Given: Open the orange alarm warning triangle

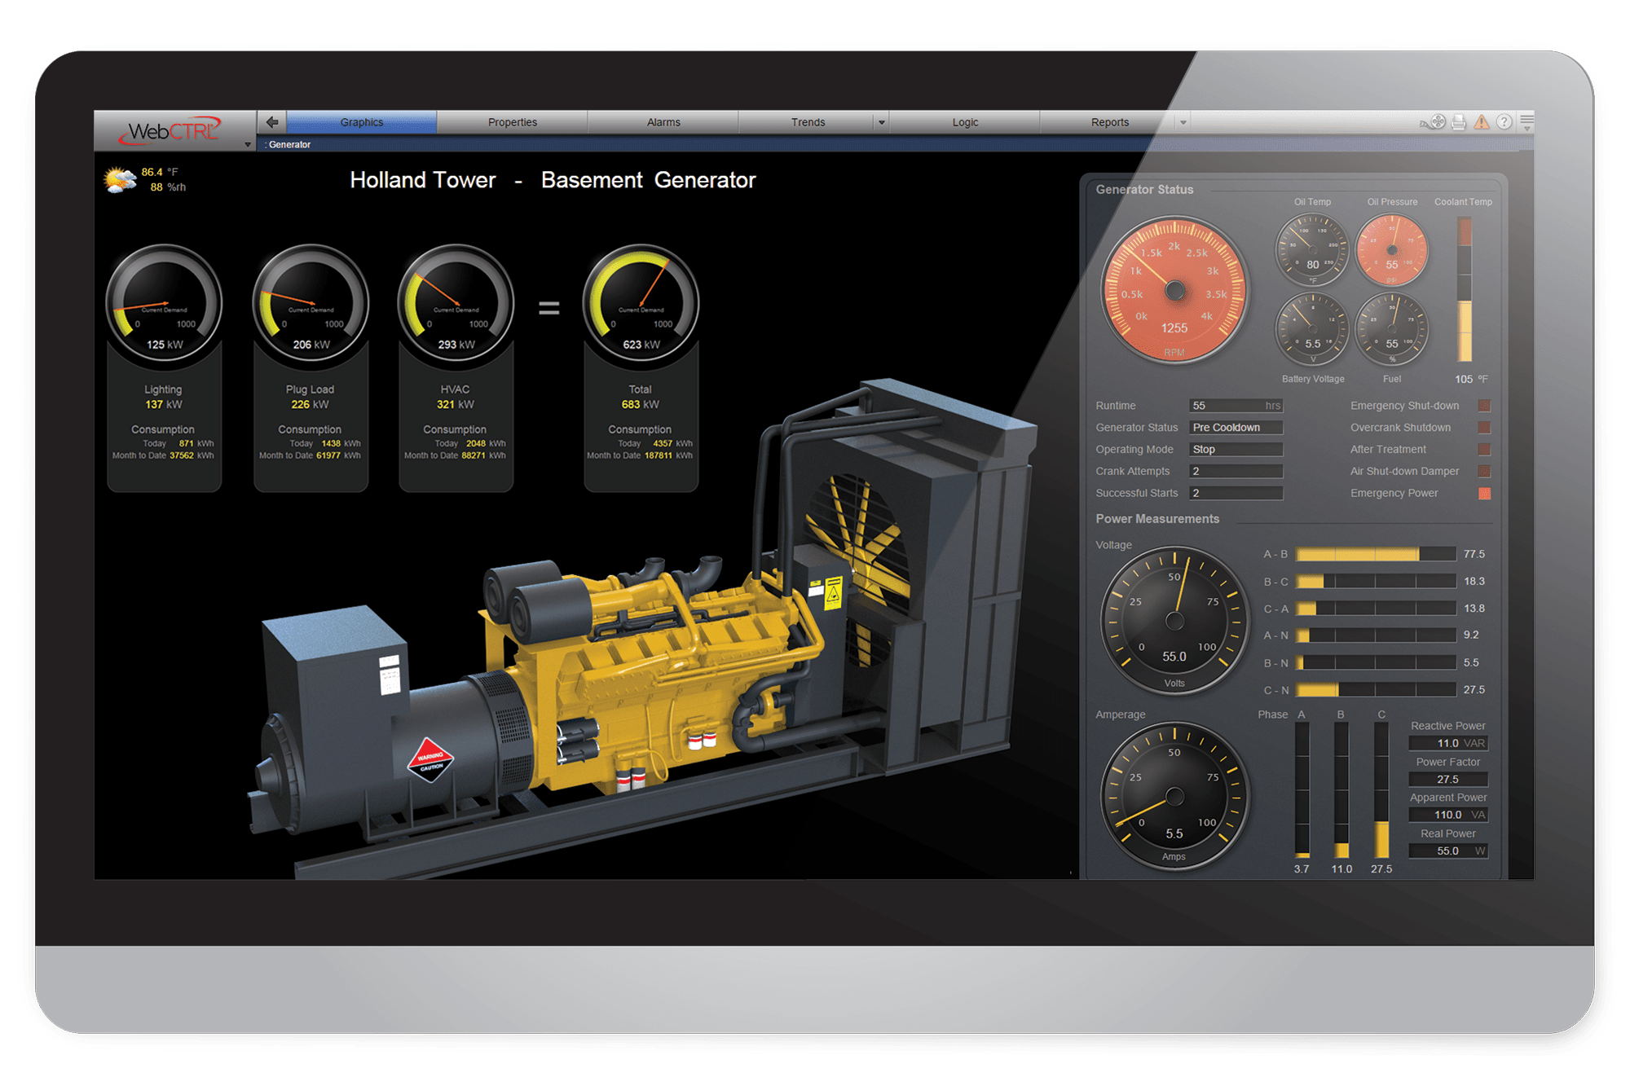Looking at the screenshot, I should pyautogui.click(x=1482, y=122).
